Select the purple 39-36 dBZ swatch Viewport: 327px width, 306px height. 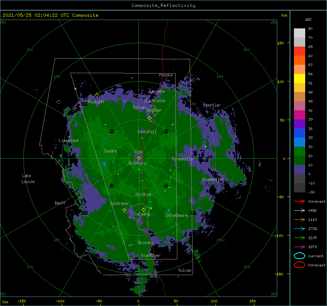pos(299,124)
